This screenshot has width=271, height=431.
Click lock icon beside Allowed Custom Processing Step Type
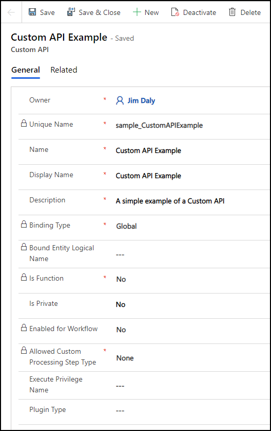click(24, 350)
